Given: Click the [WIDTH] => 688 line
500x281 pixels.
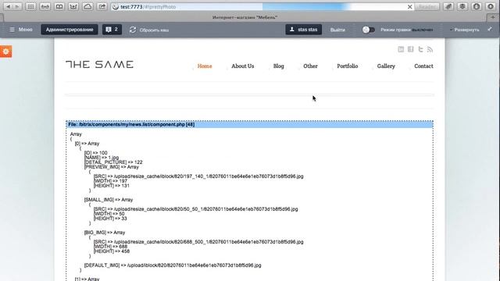Looking at the screenshot, I should (110, 247).
